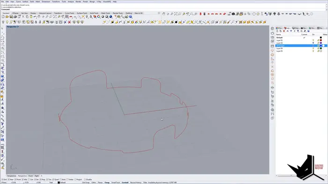Screen dimensions: 328x184
Task: Open layer tools hammer icon
Action: tap(305, 31)
